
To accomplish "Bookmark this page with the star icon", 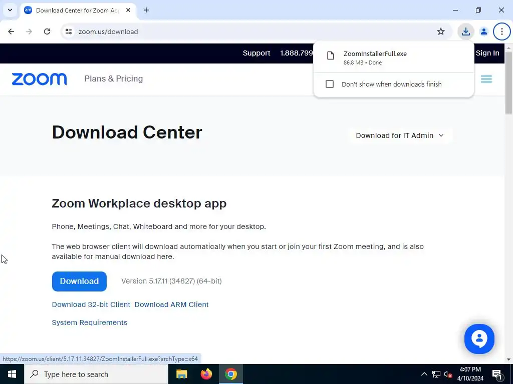I will 441,31.
